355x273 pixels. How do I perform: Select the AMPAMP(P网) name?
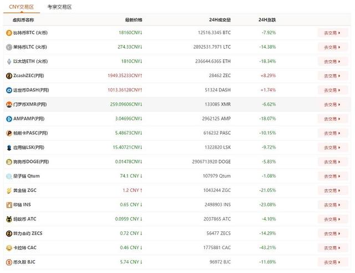(x=29, y=119)
